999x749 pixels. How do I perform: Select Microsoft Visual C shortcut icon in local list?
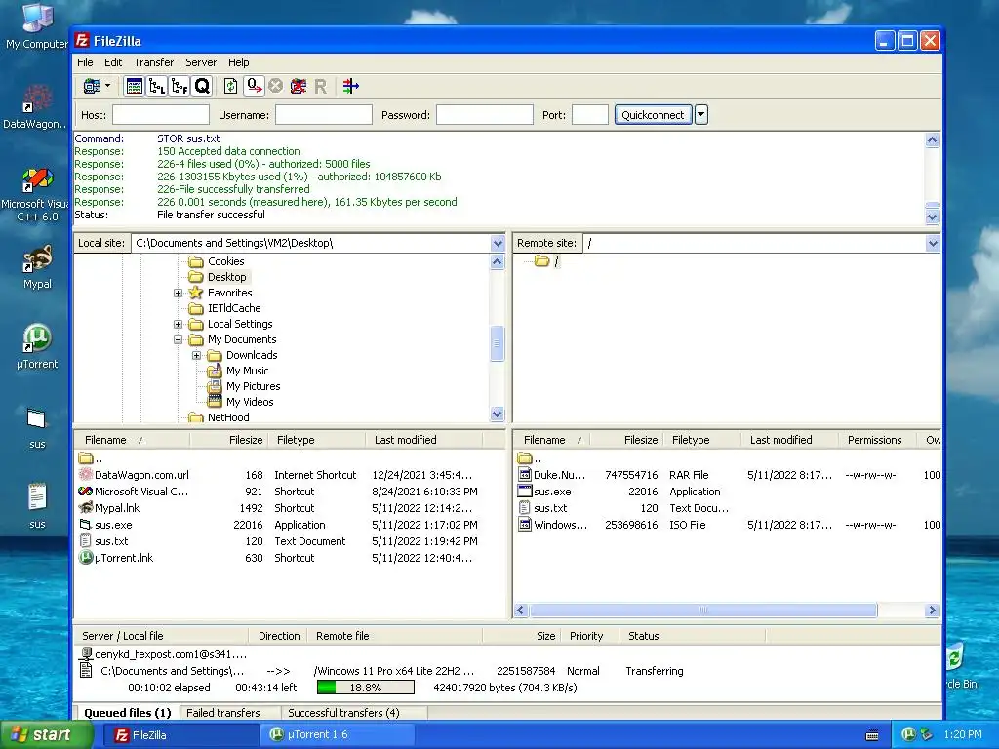click(x=86, y=492)
